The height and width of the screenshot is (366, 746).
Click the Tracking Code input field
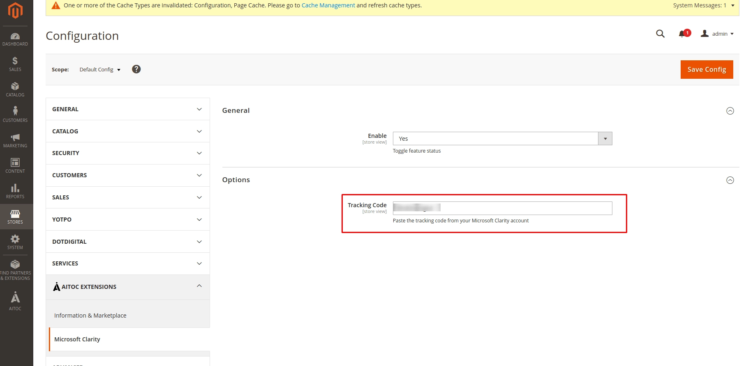502,208
